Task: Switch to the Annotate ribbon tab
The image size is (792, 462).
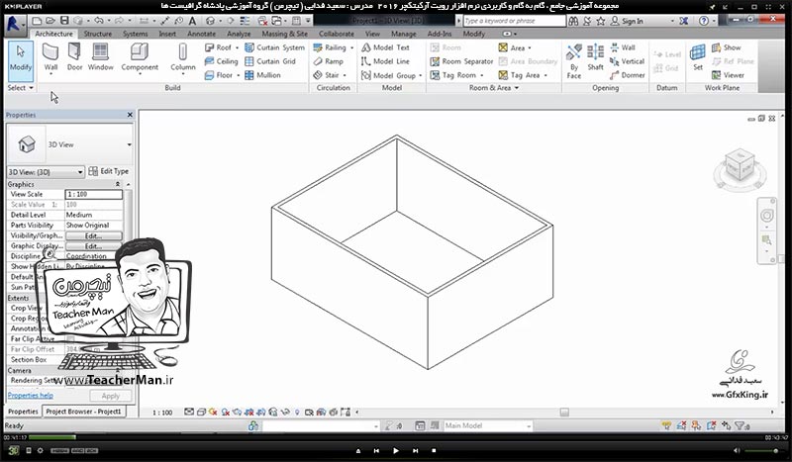Action: (x=202, y=34)
